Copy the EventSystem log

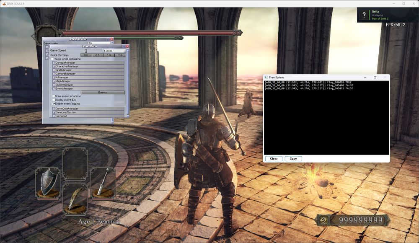(293, 159)
